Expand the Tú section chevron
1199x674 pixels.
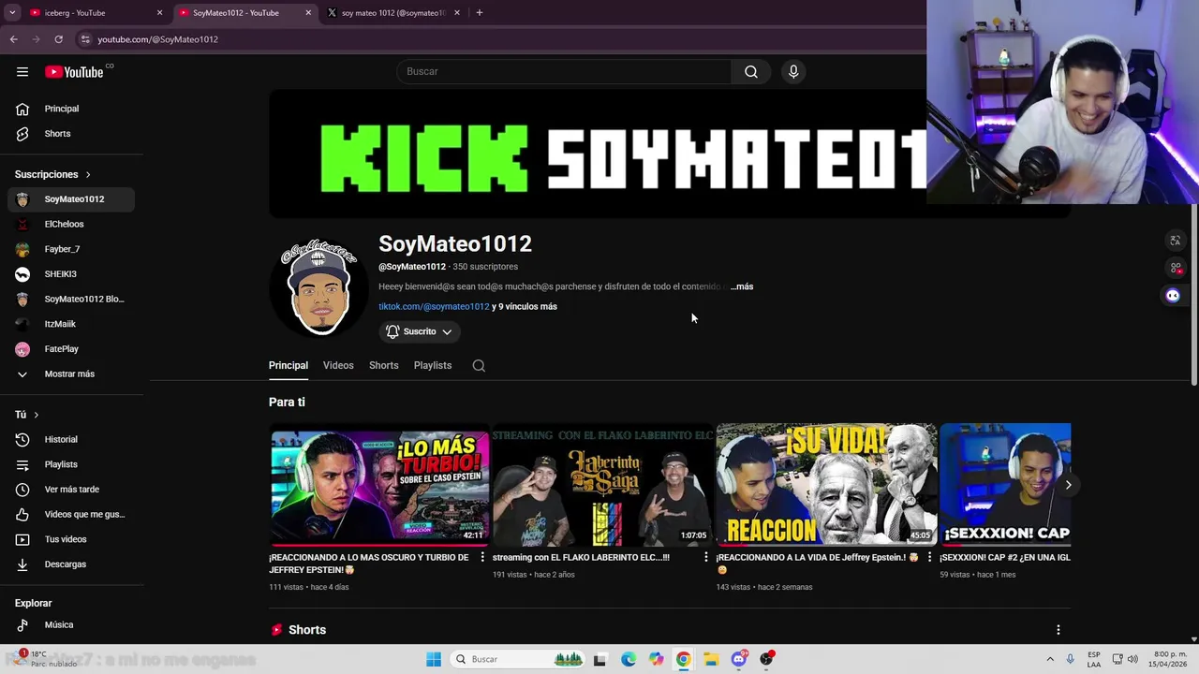pos(37,415)
